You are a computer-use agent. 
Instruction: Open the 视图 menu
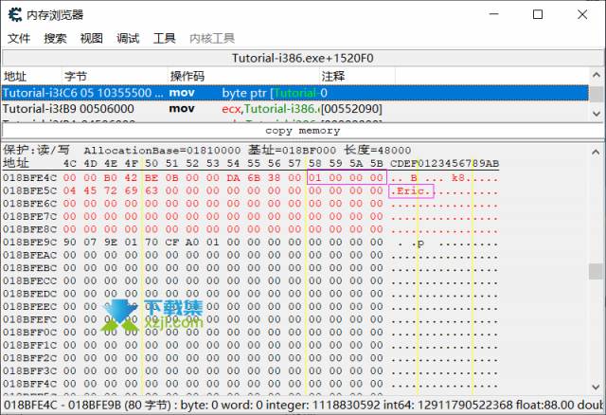pyautogui.click(x=92, y=38)
